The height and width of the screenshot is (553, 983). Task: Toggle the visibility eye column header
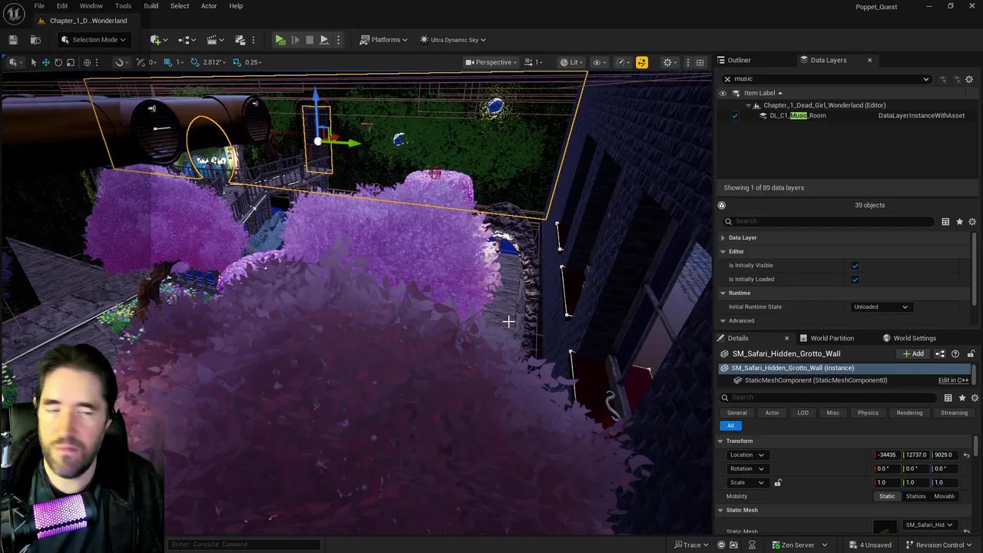723,93
